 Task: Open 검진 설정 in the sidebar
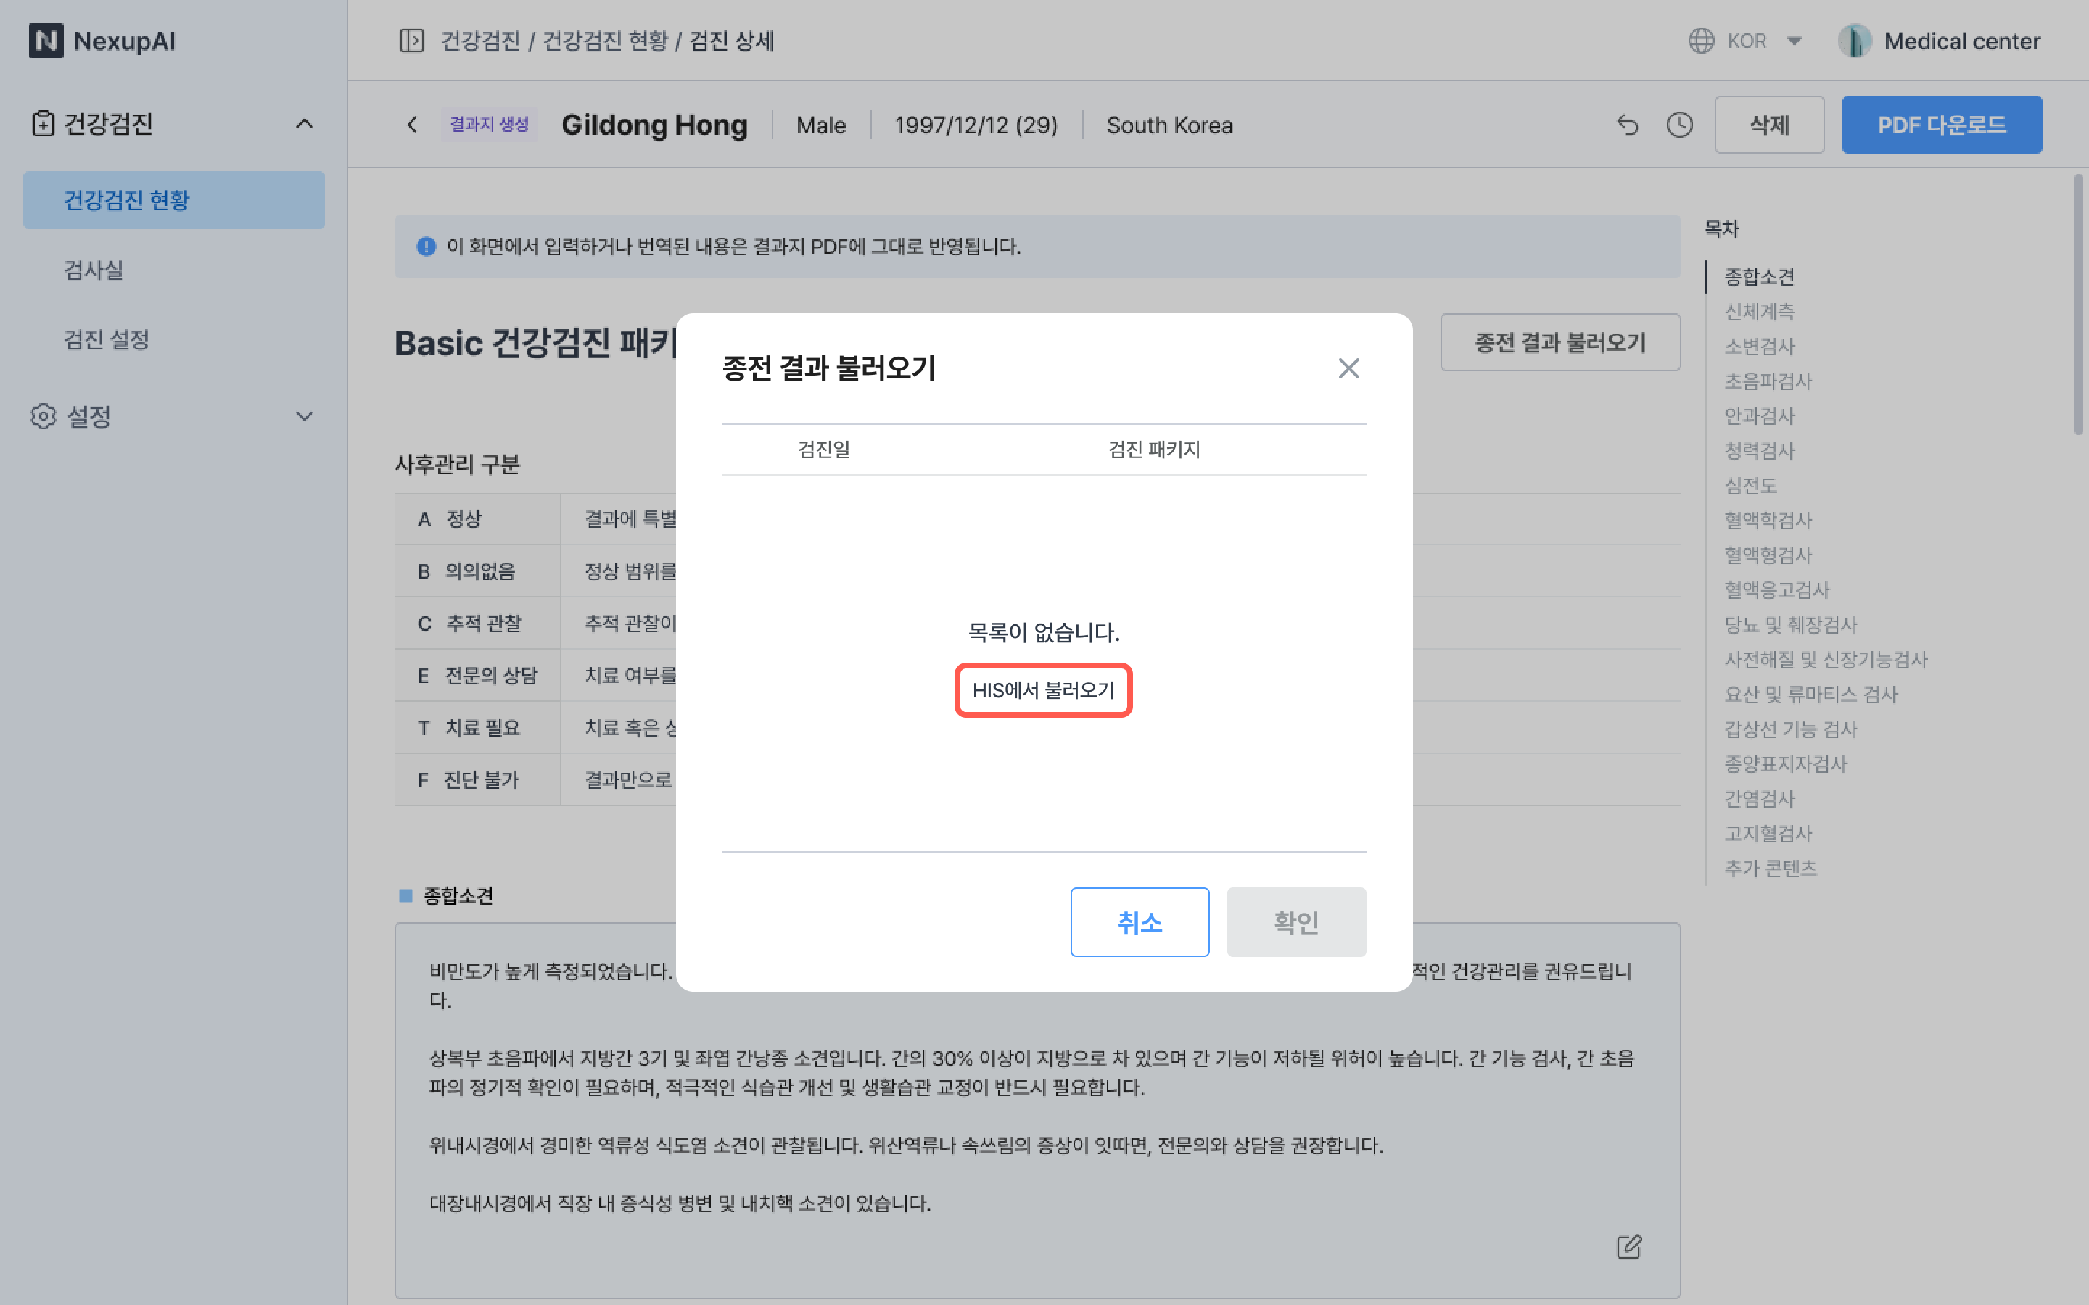pyautogui.click(x=106, y=339)
